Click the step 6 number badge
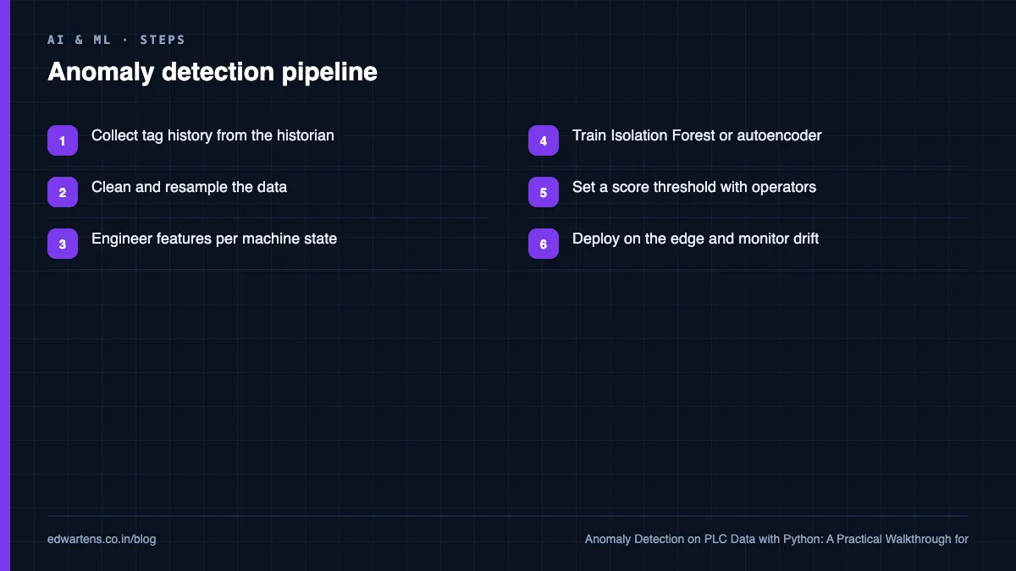This screenshot has width=1016, height=571. (544, 244)
